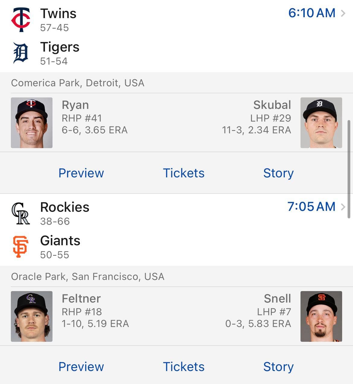
Task: Select the 7:05 AM game time
Action: (x=311, y=207)
